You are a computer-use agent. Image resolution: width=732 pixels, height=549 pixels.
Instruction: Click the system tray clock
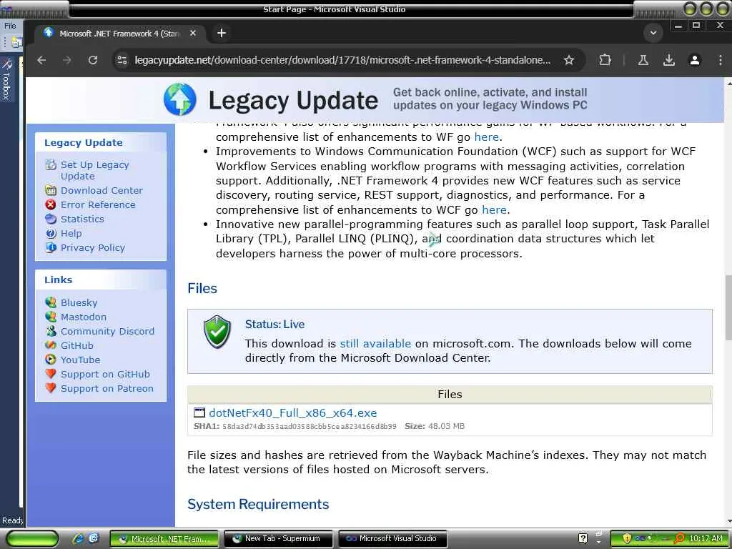[706, 539]
